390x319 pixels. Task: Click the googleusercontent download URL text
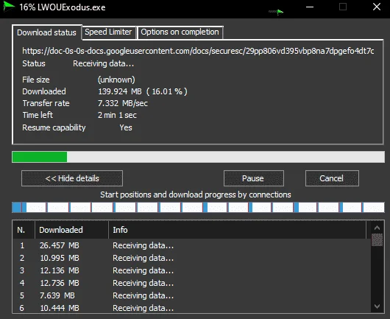point(198,51)
